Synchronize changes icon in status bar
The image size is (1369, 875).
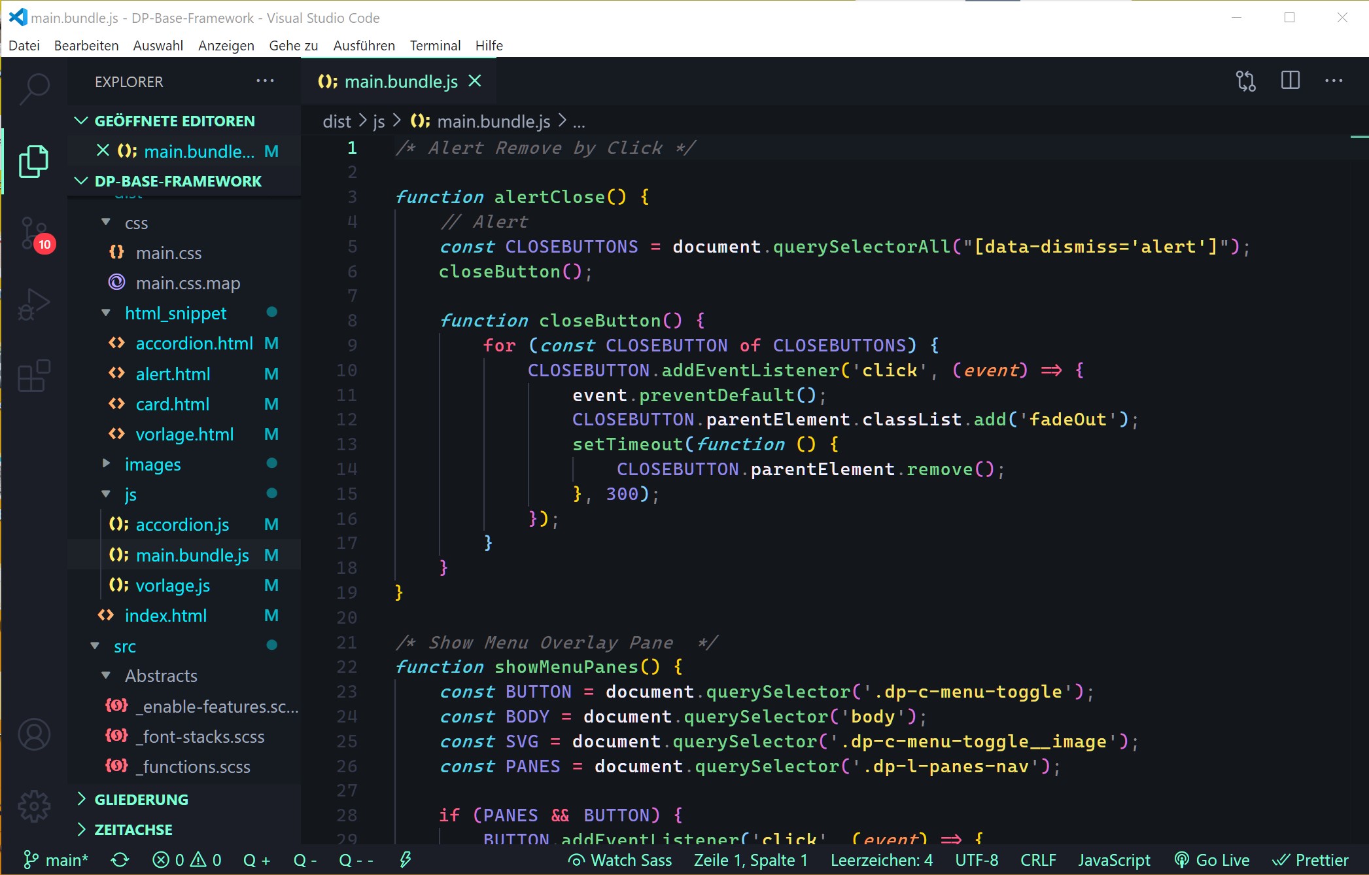coord(120,860)
